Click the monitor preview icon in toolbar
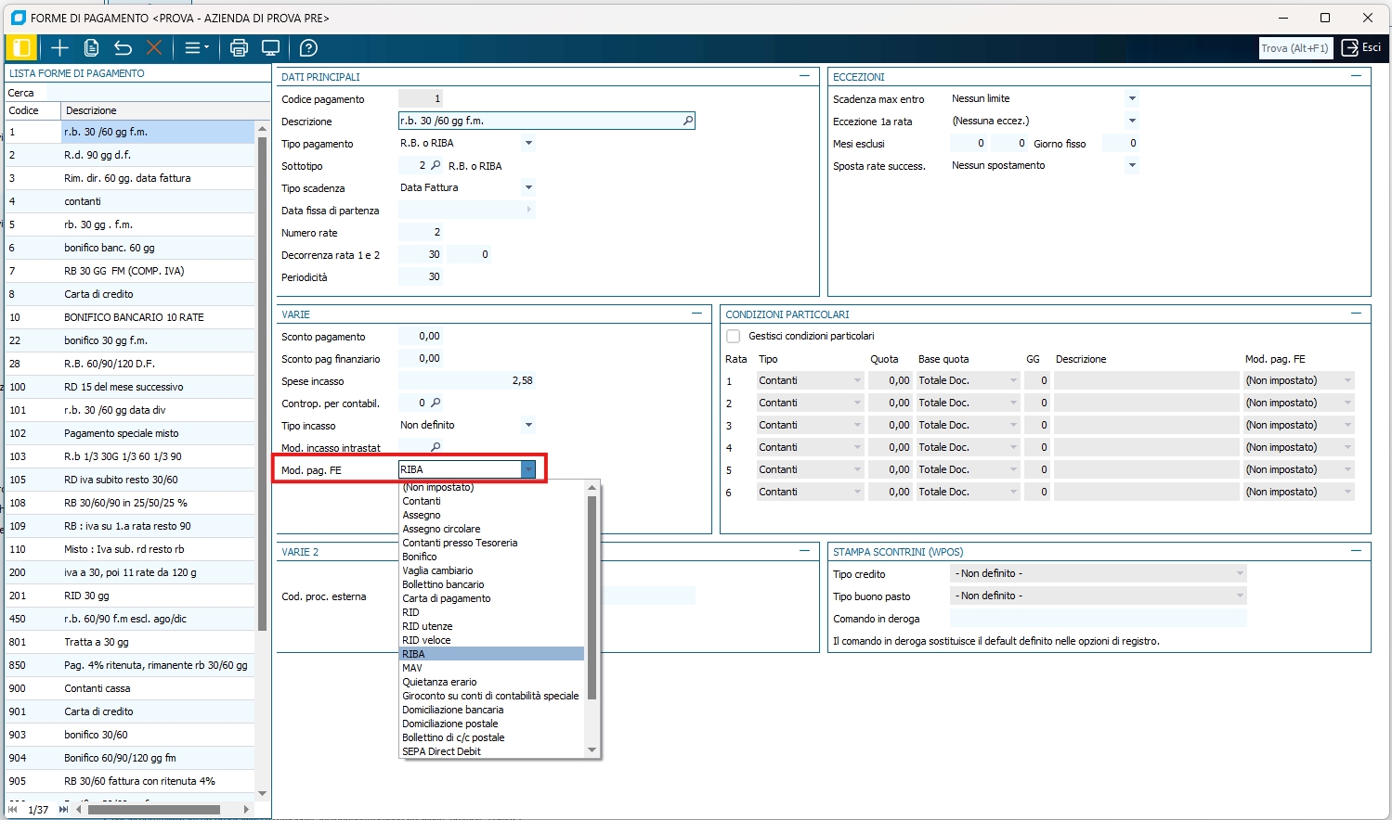Image resolution: width=1392 pixels, height=820 pixels. pos(270,48)
